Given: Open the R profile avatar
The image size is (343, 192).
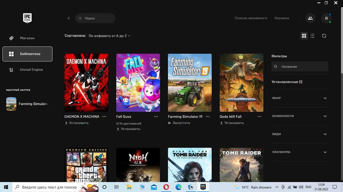Looking at the screenshot, I should [327, 18].
